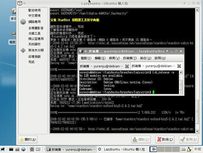Click the power/logout panel icon
This screenshot has height=153, width=203.
(32, 149)
